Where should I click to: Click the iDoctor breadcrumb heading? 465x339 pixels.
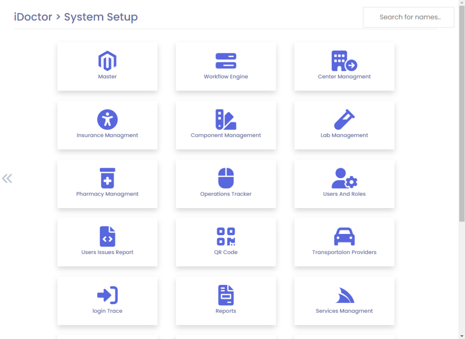(x=33, y=17)
